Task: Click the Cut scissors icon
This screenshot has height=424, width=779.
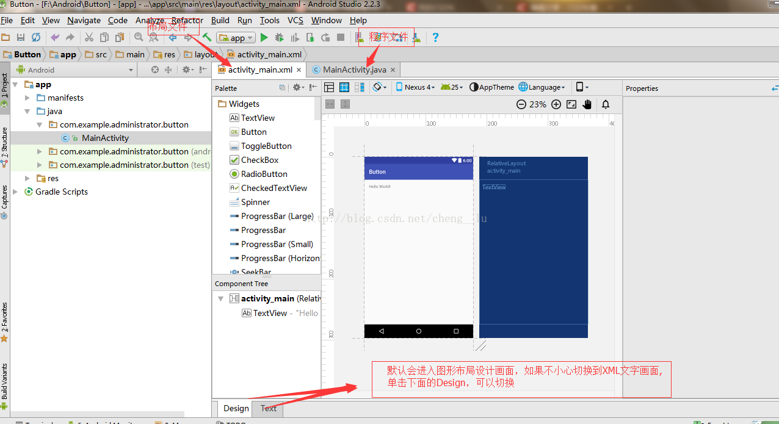Action: (x=89, y=37)
